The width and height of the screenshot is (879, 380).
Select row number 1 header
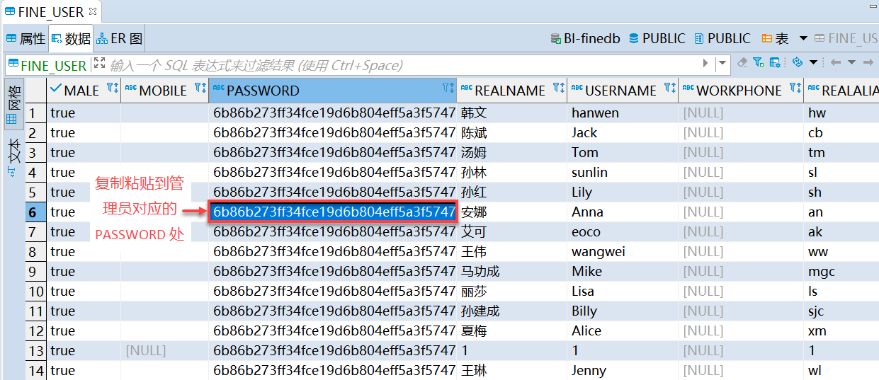point(36,113)
